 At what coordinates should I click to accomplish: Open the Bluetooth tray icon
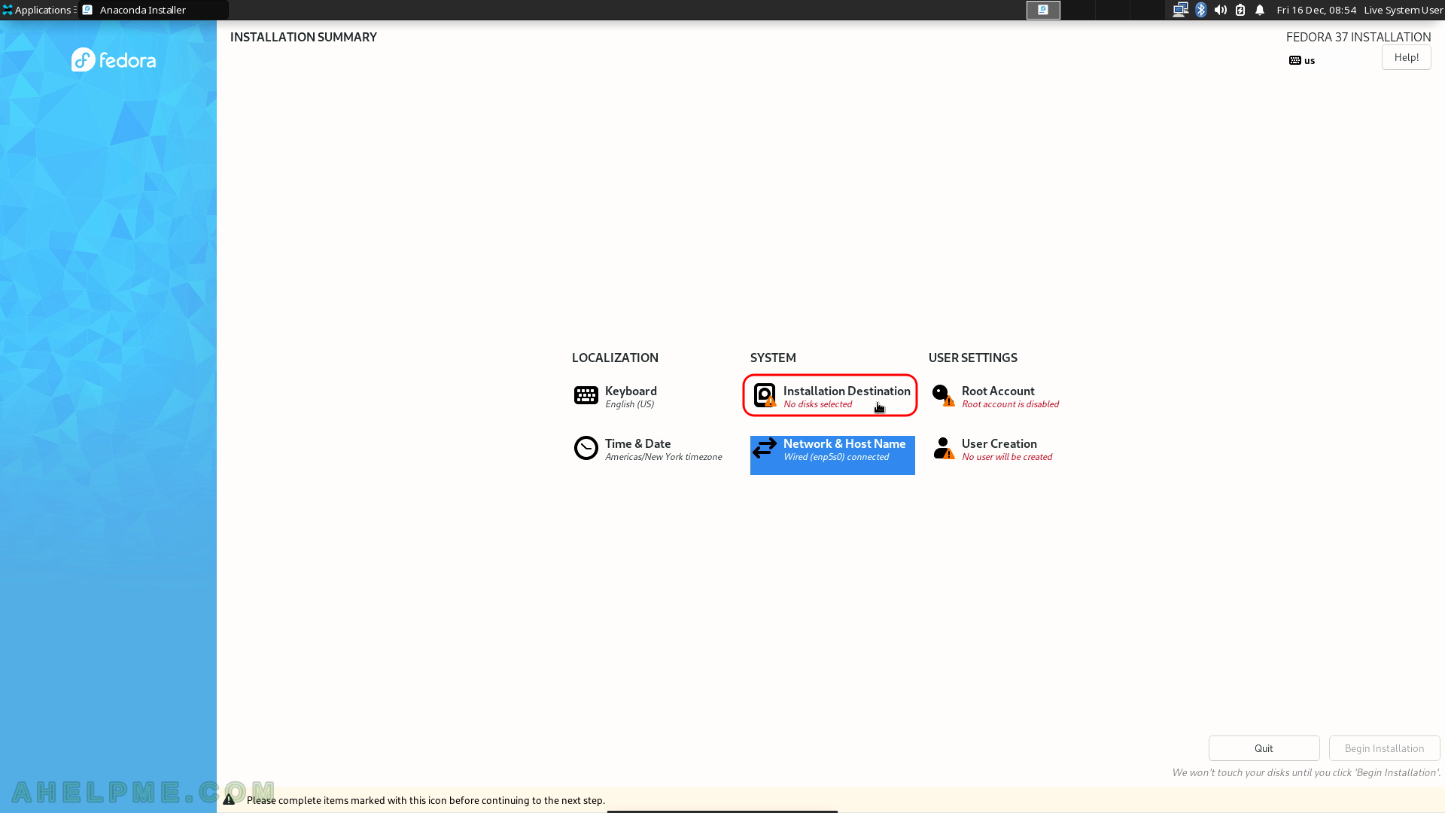coord(1201,10)
